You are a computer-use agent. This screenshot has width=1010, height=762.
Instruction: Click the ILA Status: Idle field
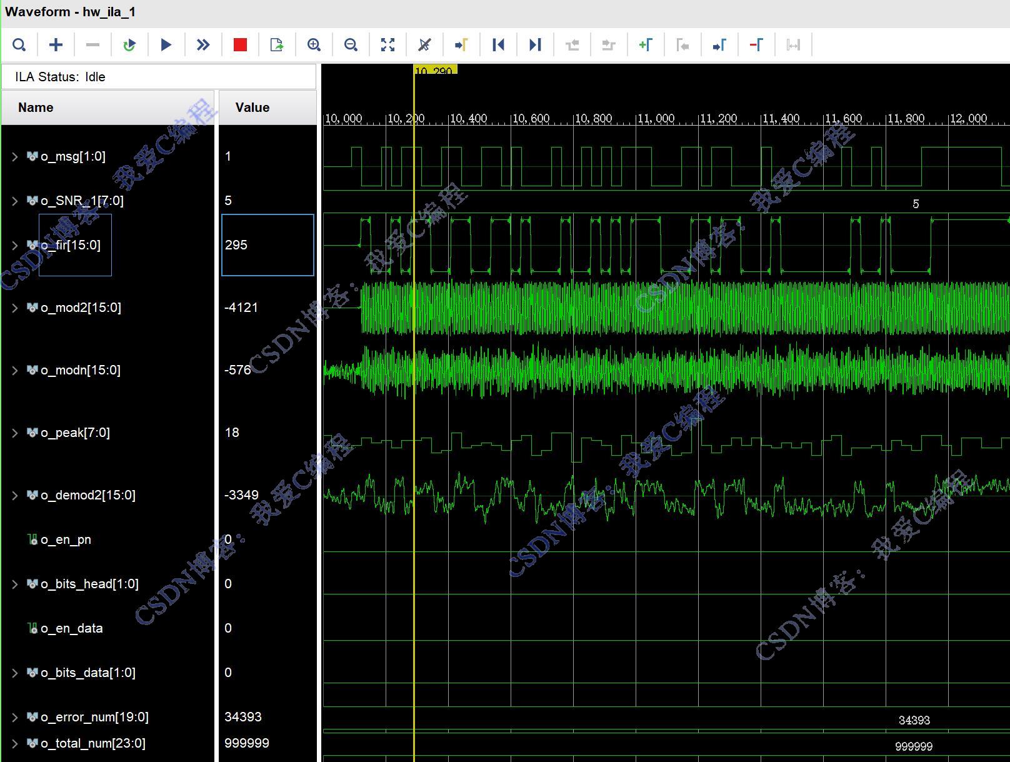click(159, 77)
